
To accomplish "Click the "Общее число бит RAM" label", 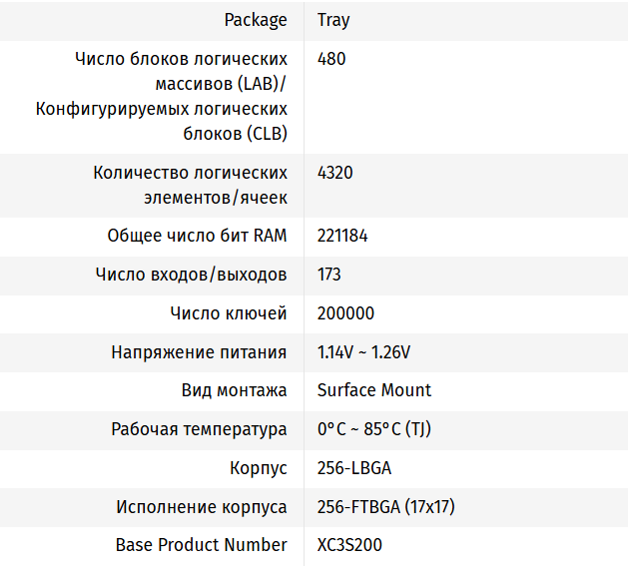I will [x=197, y=237].
